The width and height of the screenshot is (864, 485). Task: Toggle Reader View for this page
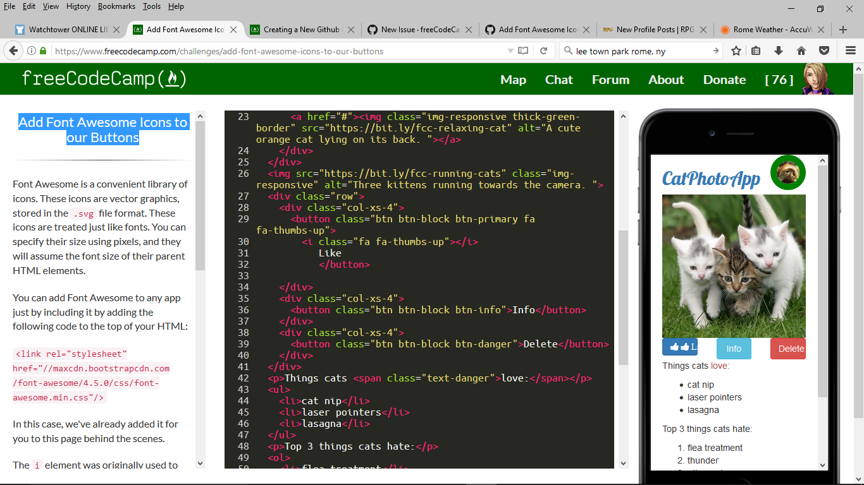tap(523, 51)
